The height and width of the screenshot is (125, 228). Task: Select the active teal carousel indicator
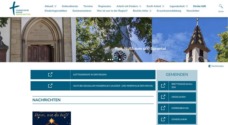pos(116,60)
